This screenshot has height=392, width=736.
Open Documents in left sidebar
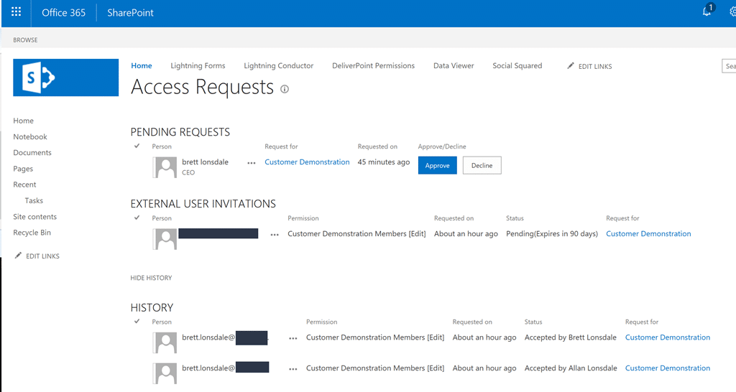(x=32, y=152)
